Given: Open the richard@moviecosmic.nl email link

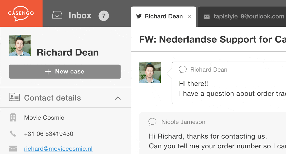Looking at the screenshot, I should point(58,149).
